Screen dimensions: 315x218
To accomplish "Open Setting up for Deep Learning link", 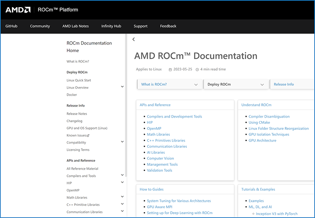I will click(180, 213).
